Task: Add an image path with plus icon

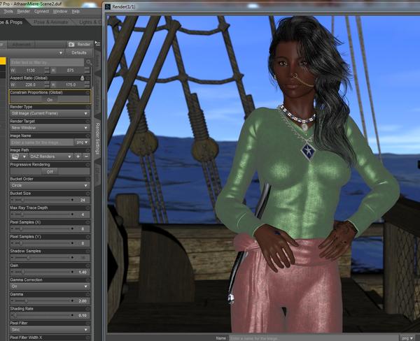Action: 78,157
